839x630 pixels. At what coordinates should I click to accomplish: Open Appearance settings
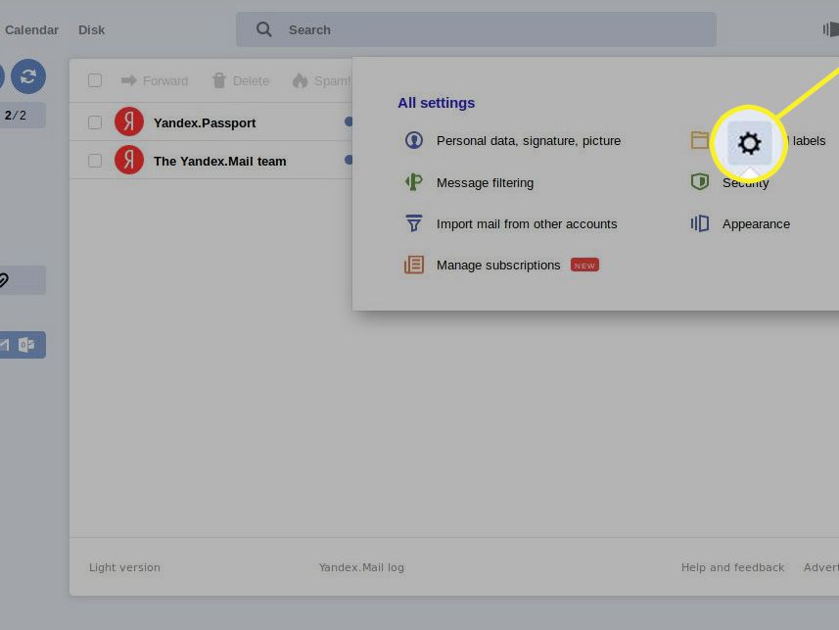(x=756, y=224)
